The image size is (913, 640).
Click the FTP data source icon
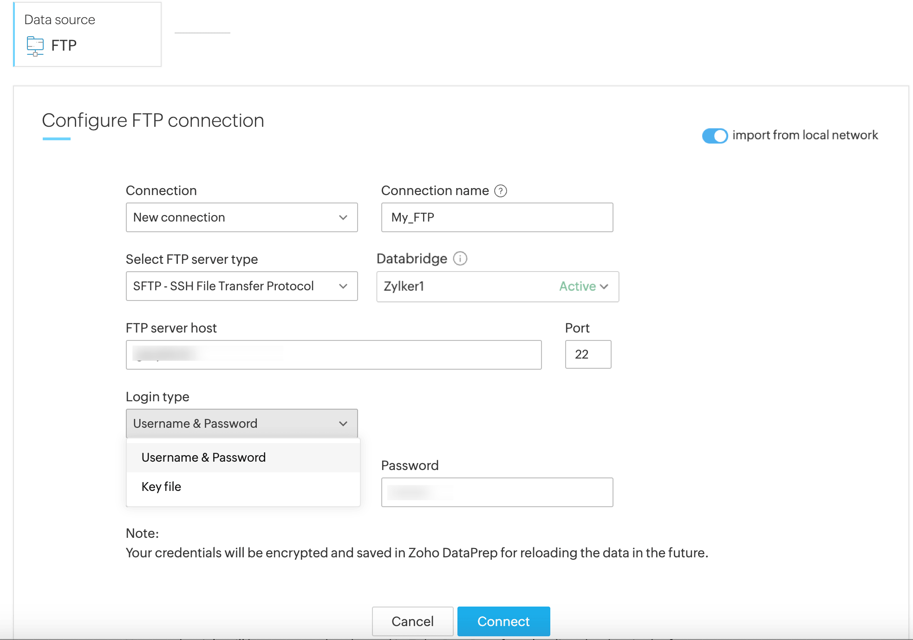pyautogui.click(x=35, y=46)
